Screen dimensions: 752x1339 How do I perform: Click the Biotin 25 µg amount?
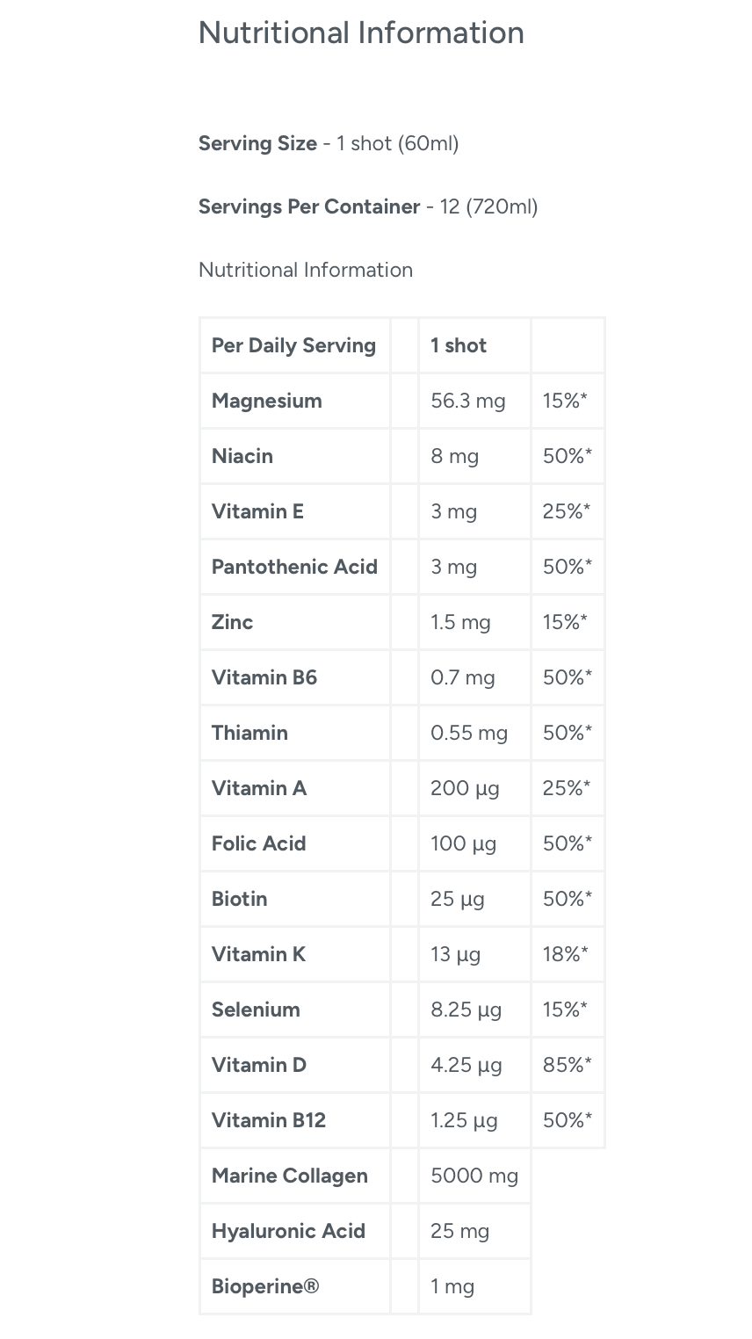click(x=457, y=899)
